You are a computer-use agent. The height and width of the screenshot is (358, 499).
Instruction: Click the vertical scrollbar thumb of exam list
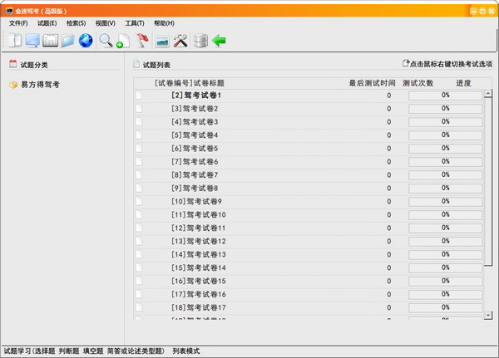[488, 181]
